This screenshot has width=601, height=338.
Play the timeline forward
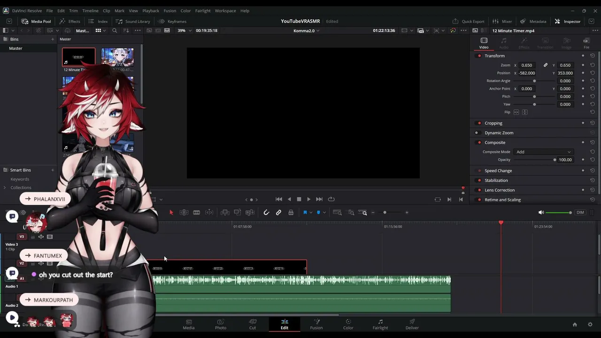tap(308, 199)
